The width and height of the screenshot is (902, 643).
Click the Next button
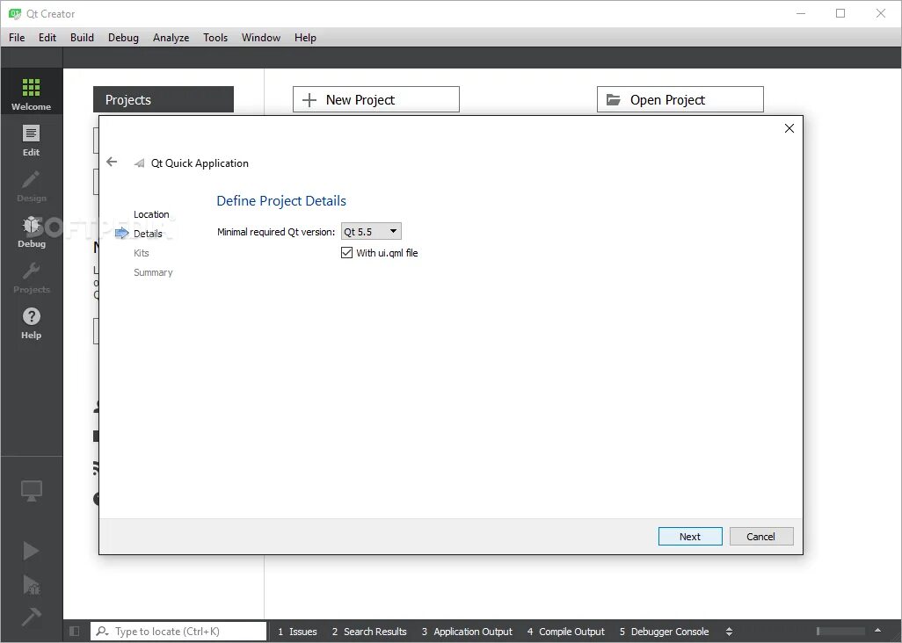point(690,536)
